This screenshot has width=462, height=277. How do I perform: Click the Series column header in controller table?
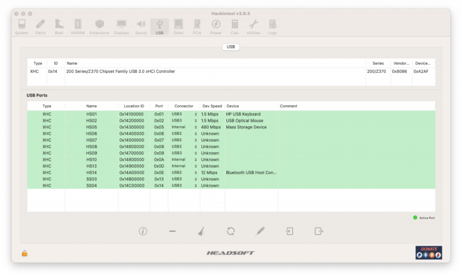click(x=378, y=64)
